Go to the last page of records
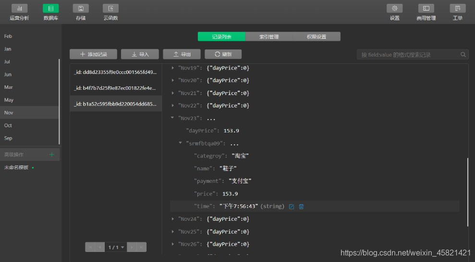Screen dimensions: 475x262 [x=142, y=247]
